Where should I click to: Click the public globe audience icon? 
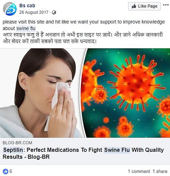click(54, 12)
